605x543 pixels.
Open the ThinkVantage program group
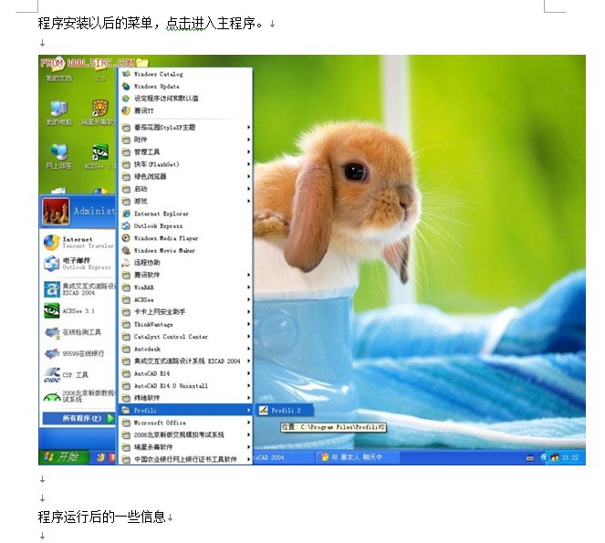pyautogui.click(x=185, y=324)
